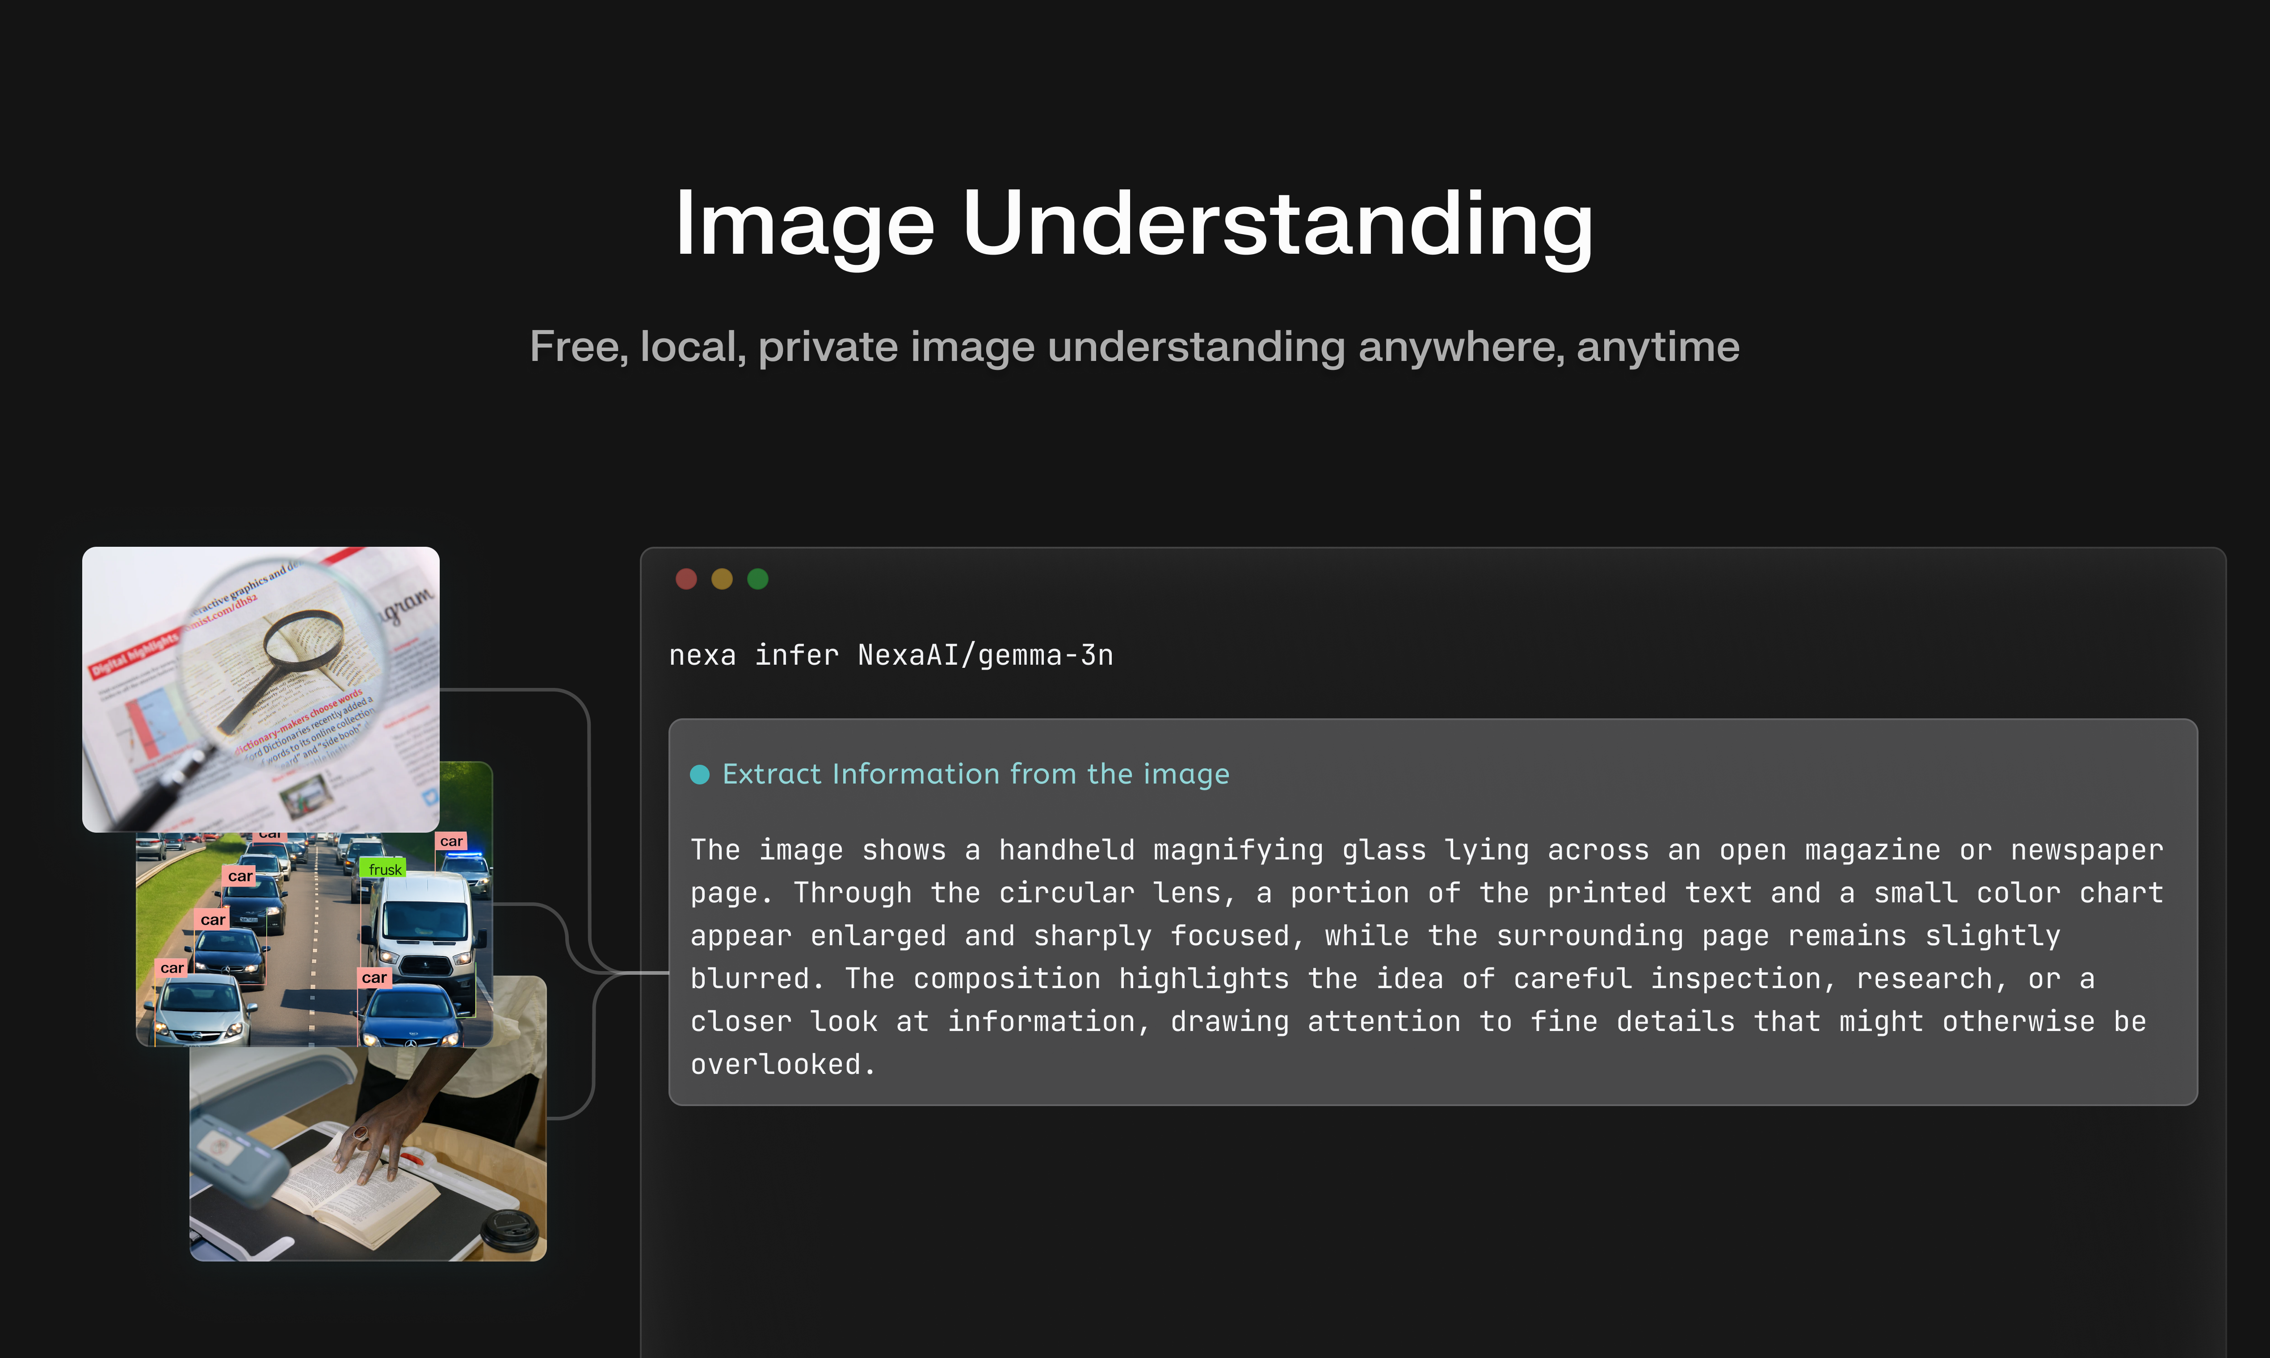Select the magnifying glass magazine thumbnail

click(260, 686)
